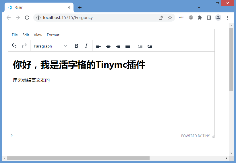Click the scroll left arrow
Viewport: 236px width, 163px height.
tap(5, 158)
